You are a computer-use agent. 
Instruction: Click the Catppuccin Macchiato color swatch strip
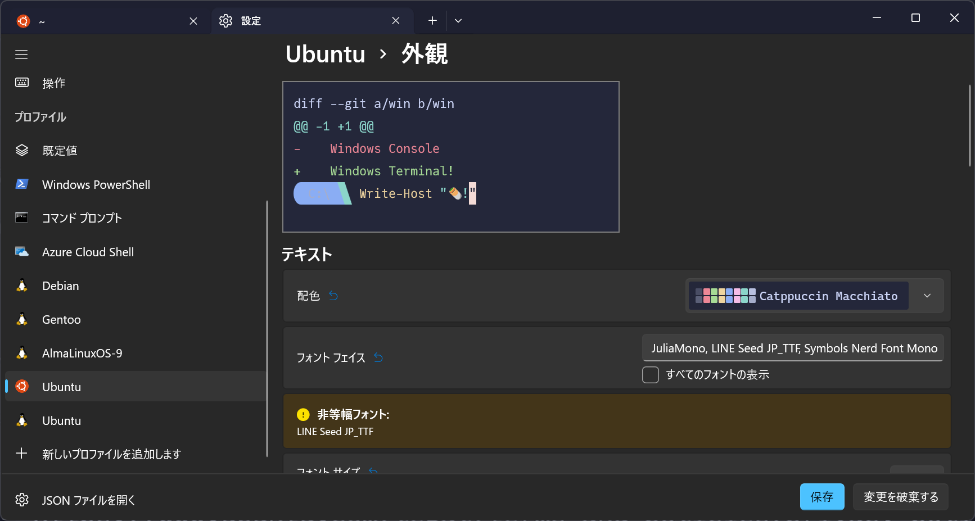pos(725,296)
